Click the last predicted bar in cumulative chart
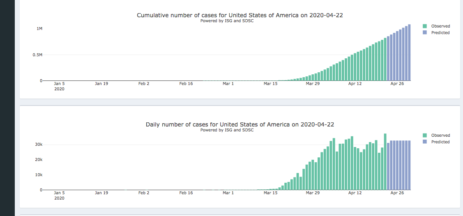Image resolution: width=463 pixels, height=216 pixels. (x=409, y=53)
